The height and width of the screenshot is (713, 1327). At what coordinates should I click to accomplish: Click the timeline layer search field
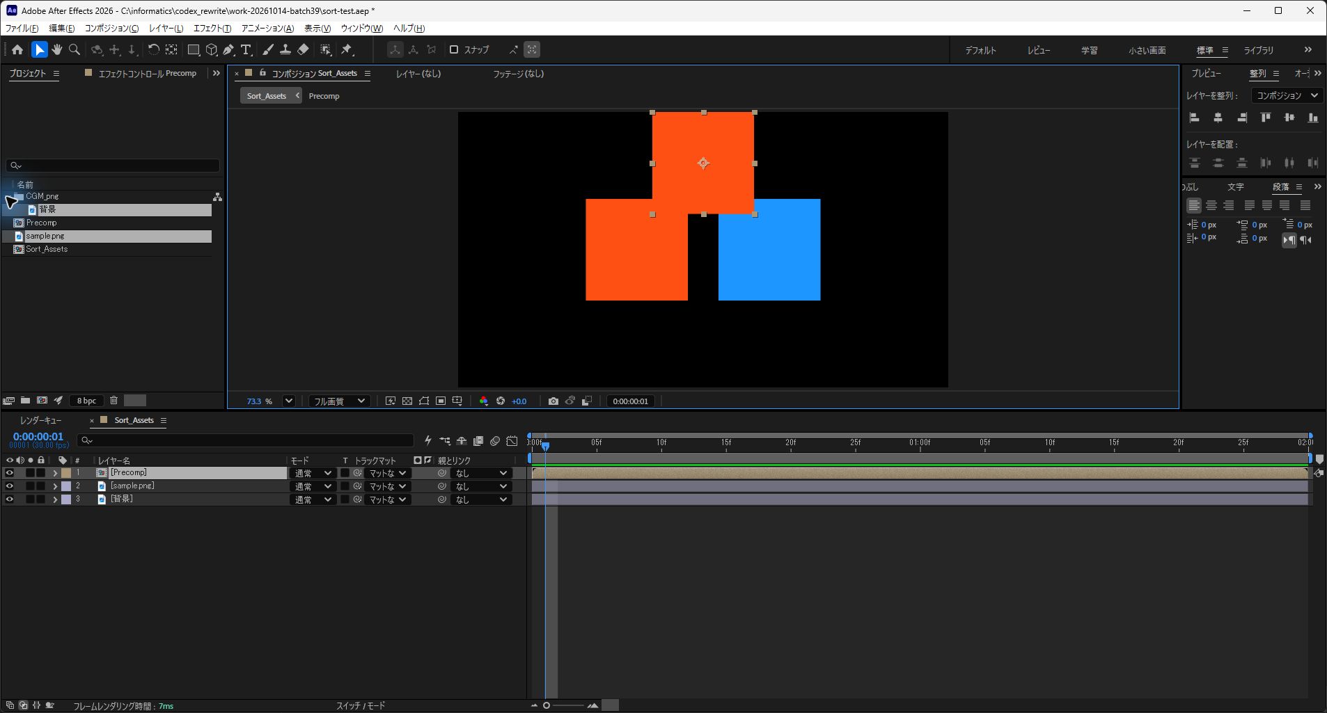[245, 440]
